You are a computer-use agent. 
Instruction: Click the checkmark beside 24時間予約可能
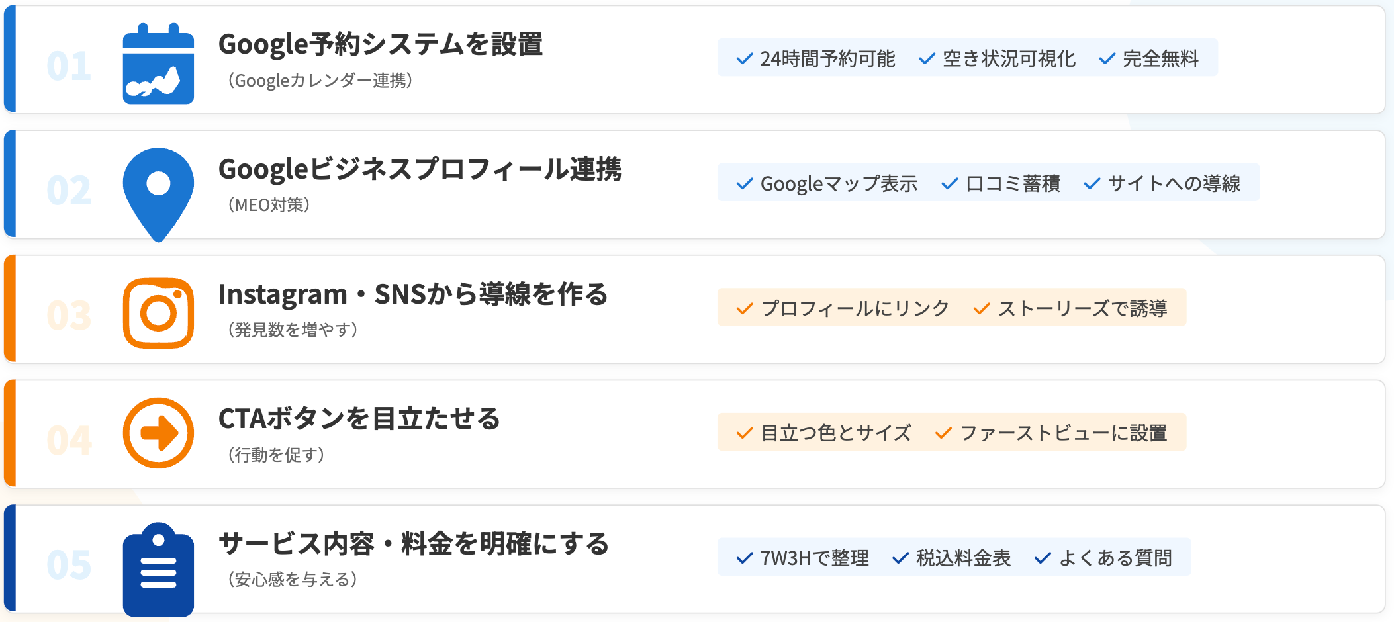tap(745, 59)
